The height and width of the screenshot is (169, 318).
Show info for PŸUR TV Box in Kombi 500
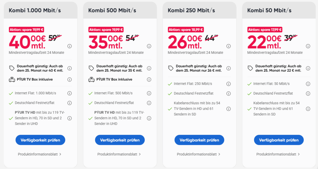tap(149, 80)
